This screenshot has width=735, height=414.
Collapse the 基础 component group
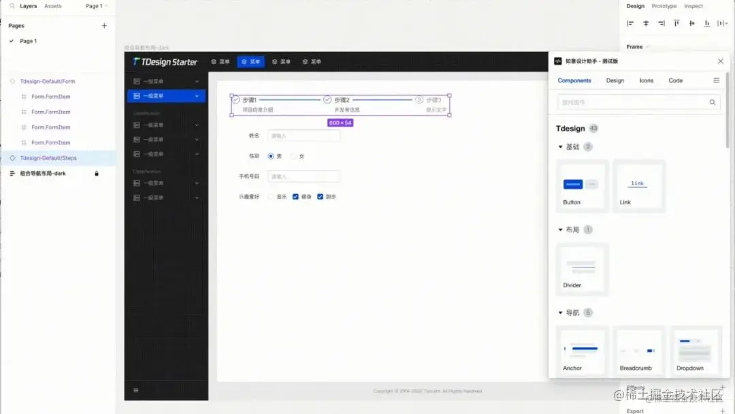560,147
